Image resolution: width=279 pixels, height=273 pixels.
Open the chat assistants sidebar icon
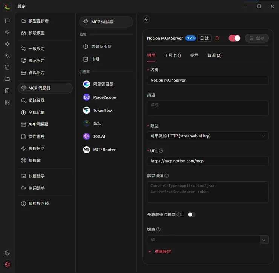coord(7,21)
